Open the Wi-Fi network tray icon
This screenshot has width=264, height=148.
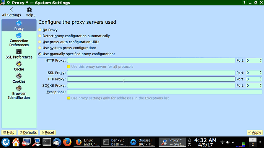222,142
